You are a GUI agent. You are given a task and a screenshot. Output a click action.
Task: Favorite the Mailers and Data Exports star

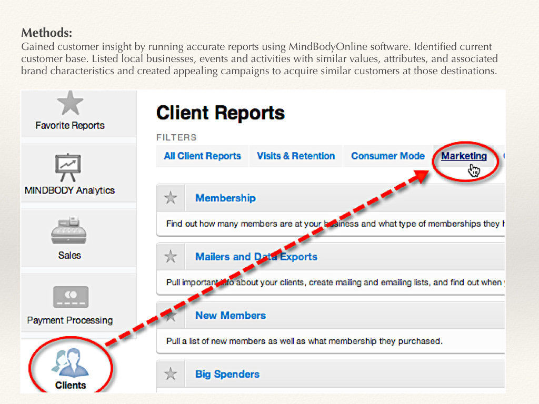[171, 256]
